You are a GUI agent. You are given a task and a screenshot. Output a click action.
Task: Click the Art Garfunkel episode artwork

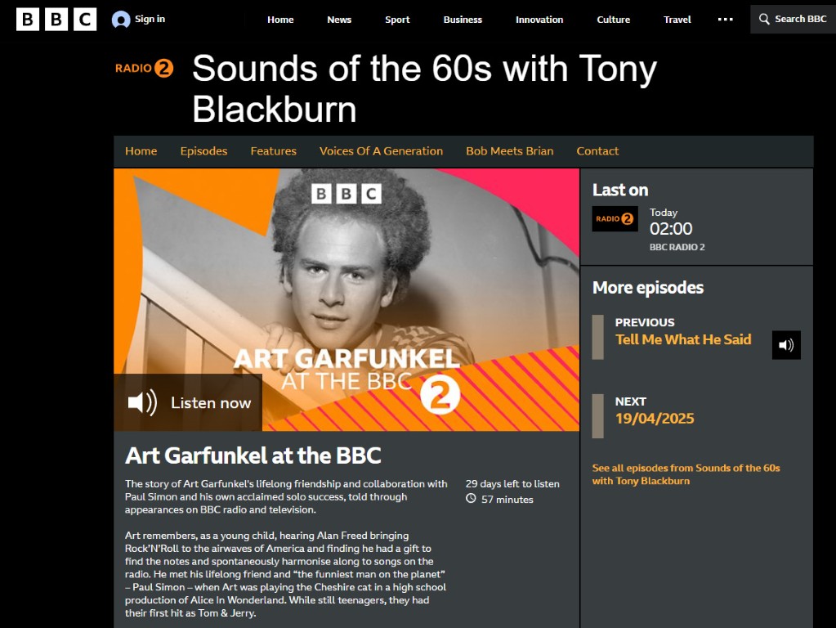[346, 299]
